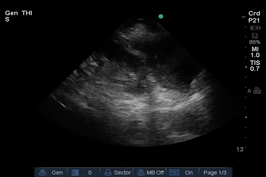Change the Sector setting
The image size is (266, 177).
point(122,173)
